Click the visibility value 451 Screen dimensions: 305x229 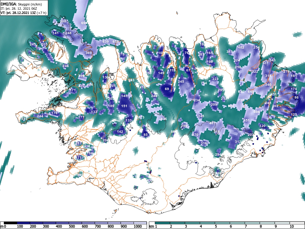[247, 120]
